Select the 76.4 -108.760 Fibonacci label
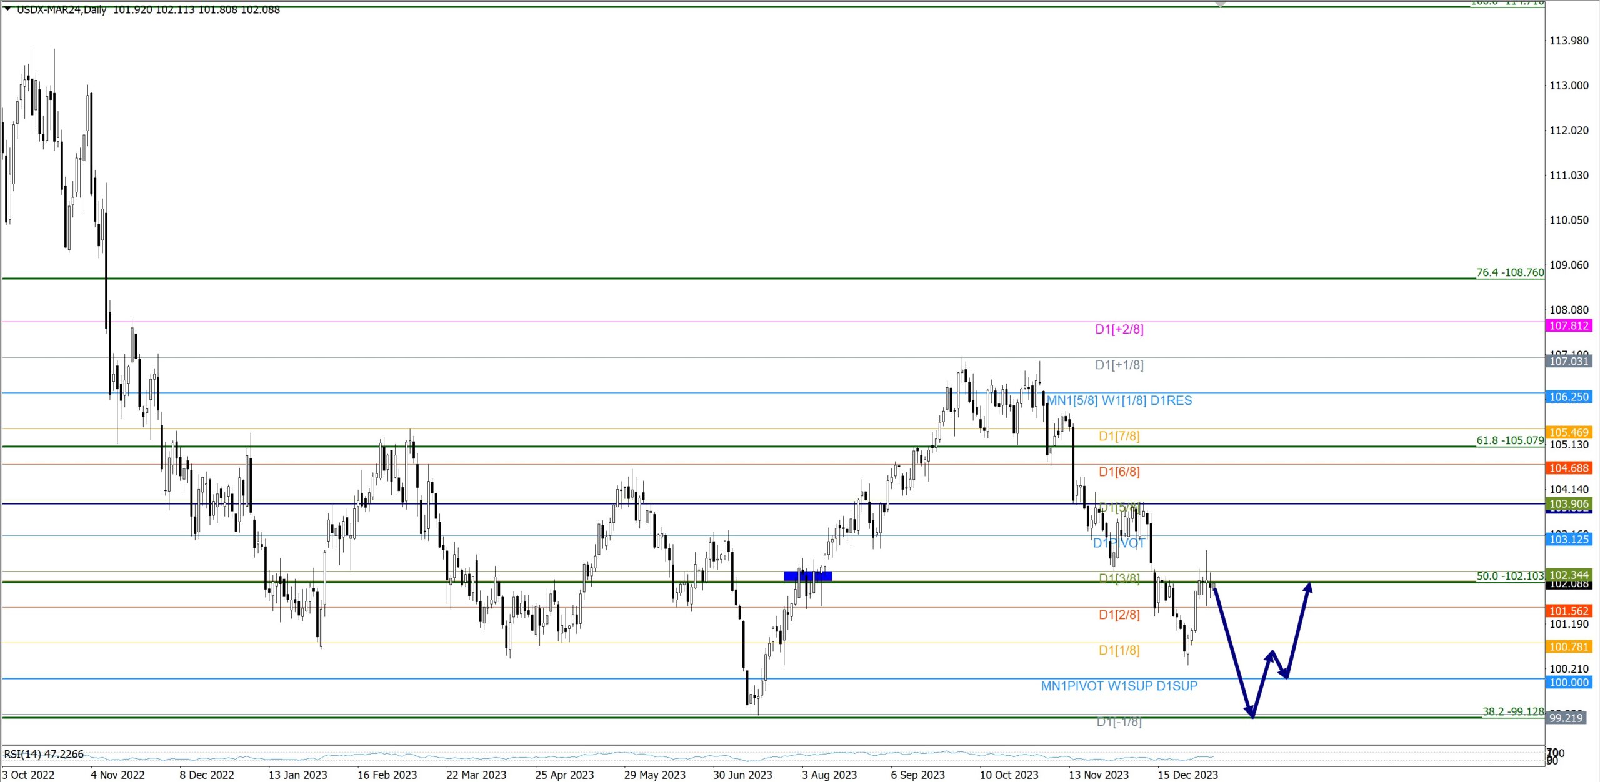The width and height of the screenshot is (1600, 782). (1509, 272)
